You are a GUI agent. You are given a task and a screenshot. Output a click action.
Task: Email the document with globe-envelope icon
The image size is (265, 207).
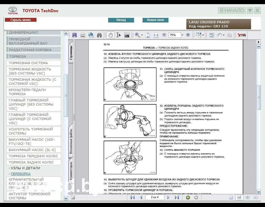tap(91, 35)
